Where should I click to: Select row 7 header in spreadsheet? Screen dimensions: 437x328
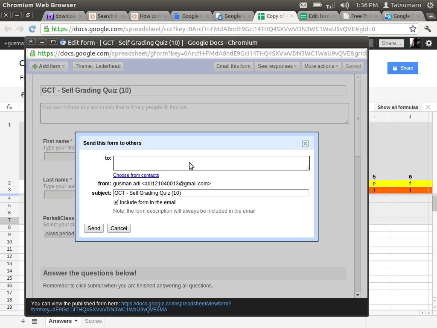[9, 220]
